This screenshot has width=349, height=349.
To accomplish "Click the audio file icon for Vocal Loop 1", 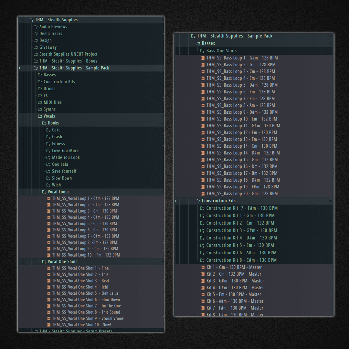I will click(x=48, y=199).
